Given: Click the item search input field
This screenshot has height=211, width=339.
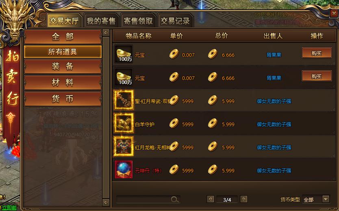Looking at the screenshot, I should click(x=143, y=199).
